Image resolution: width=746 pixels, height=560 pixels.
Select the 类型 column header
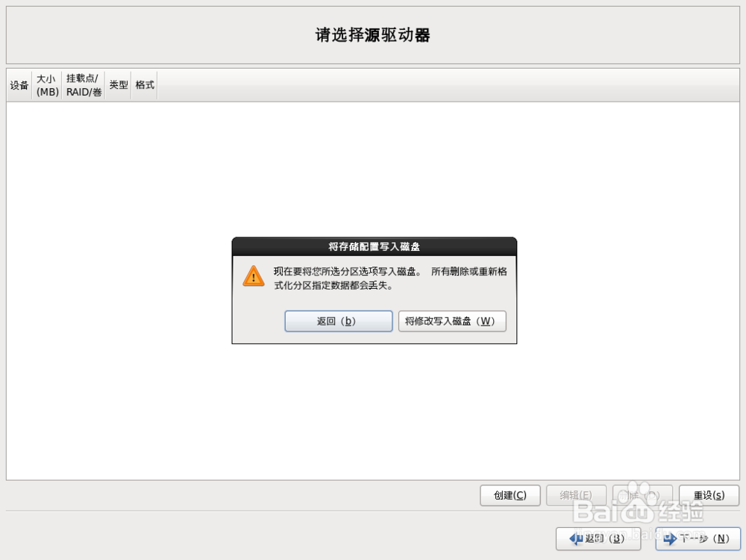coord(117,84)
